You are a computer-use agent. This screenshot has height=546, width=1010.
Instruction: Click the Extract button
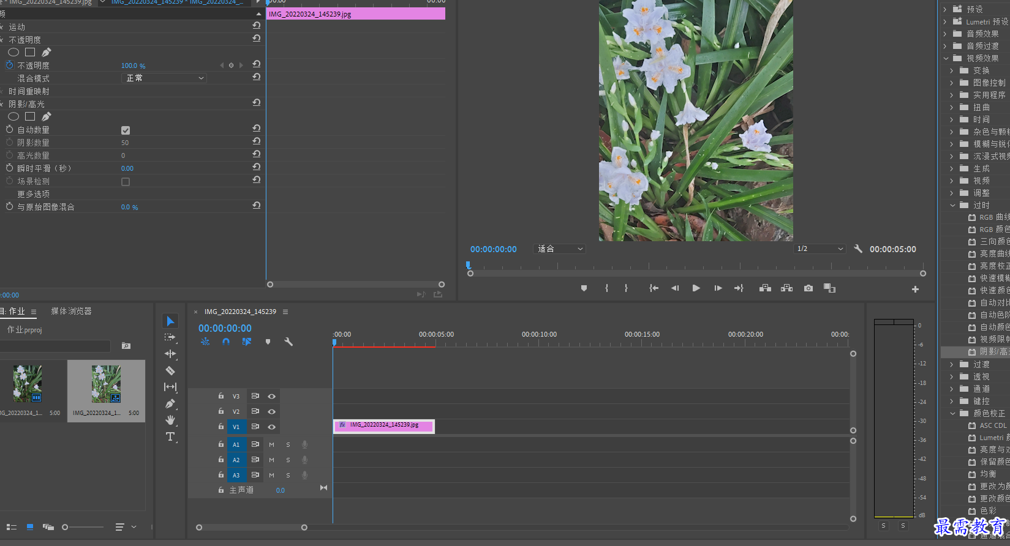(786, 288)
